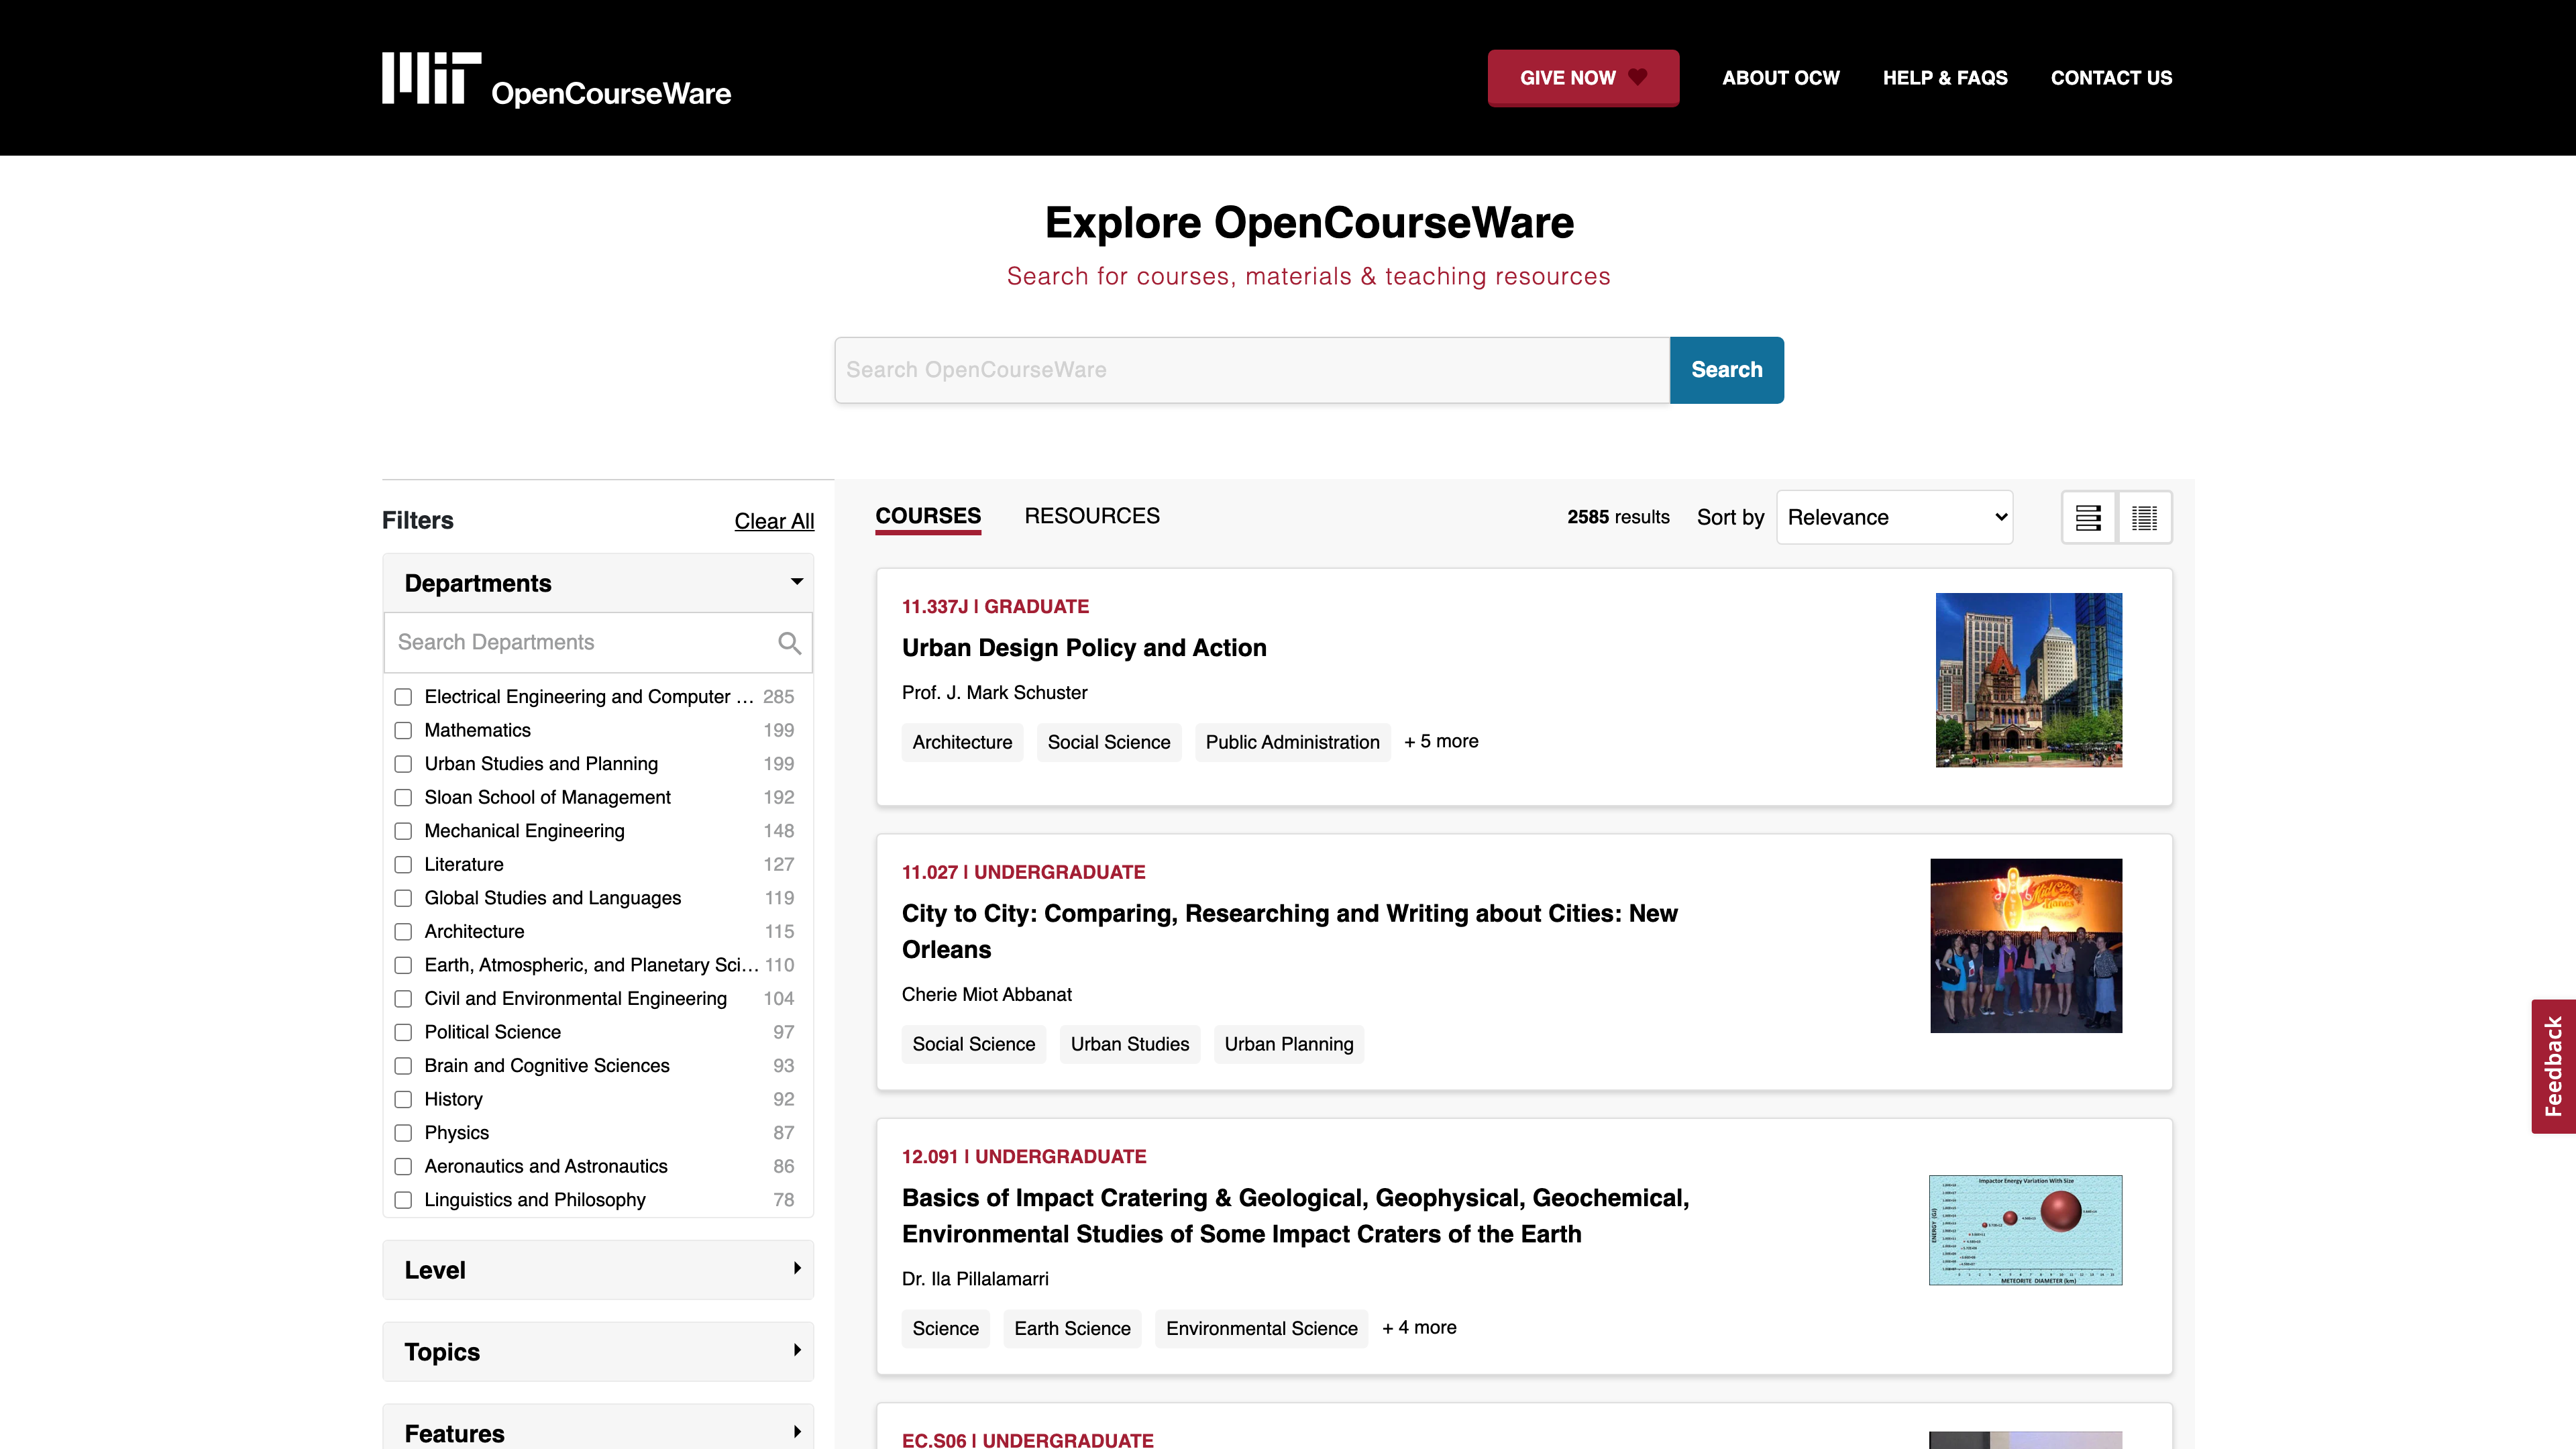Click the Urban Planning topic tag
This screenshot has width=2576, height=1449.
(1289, 1044)
